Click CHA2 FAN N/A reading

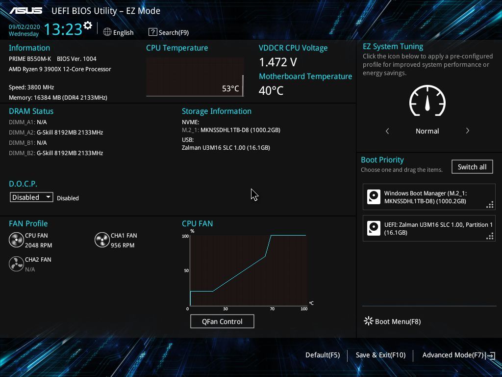30,269
